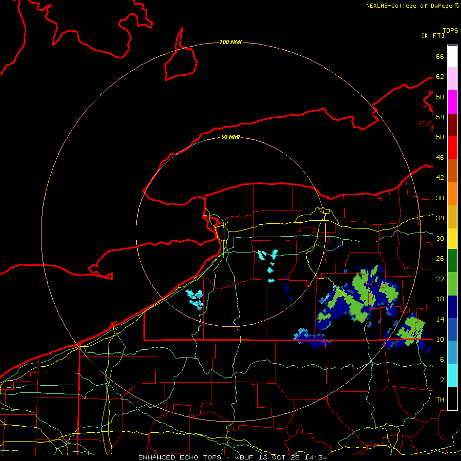Image resolution: width=461 pixels, height=461 pixels.
Task: Click the dark green 30 kft legend swatch
Action: tap(452, 261)
